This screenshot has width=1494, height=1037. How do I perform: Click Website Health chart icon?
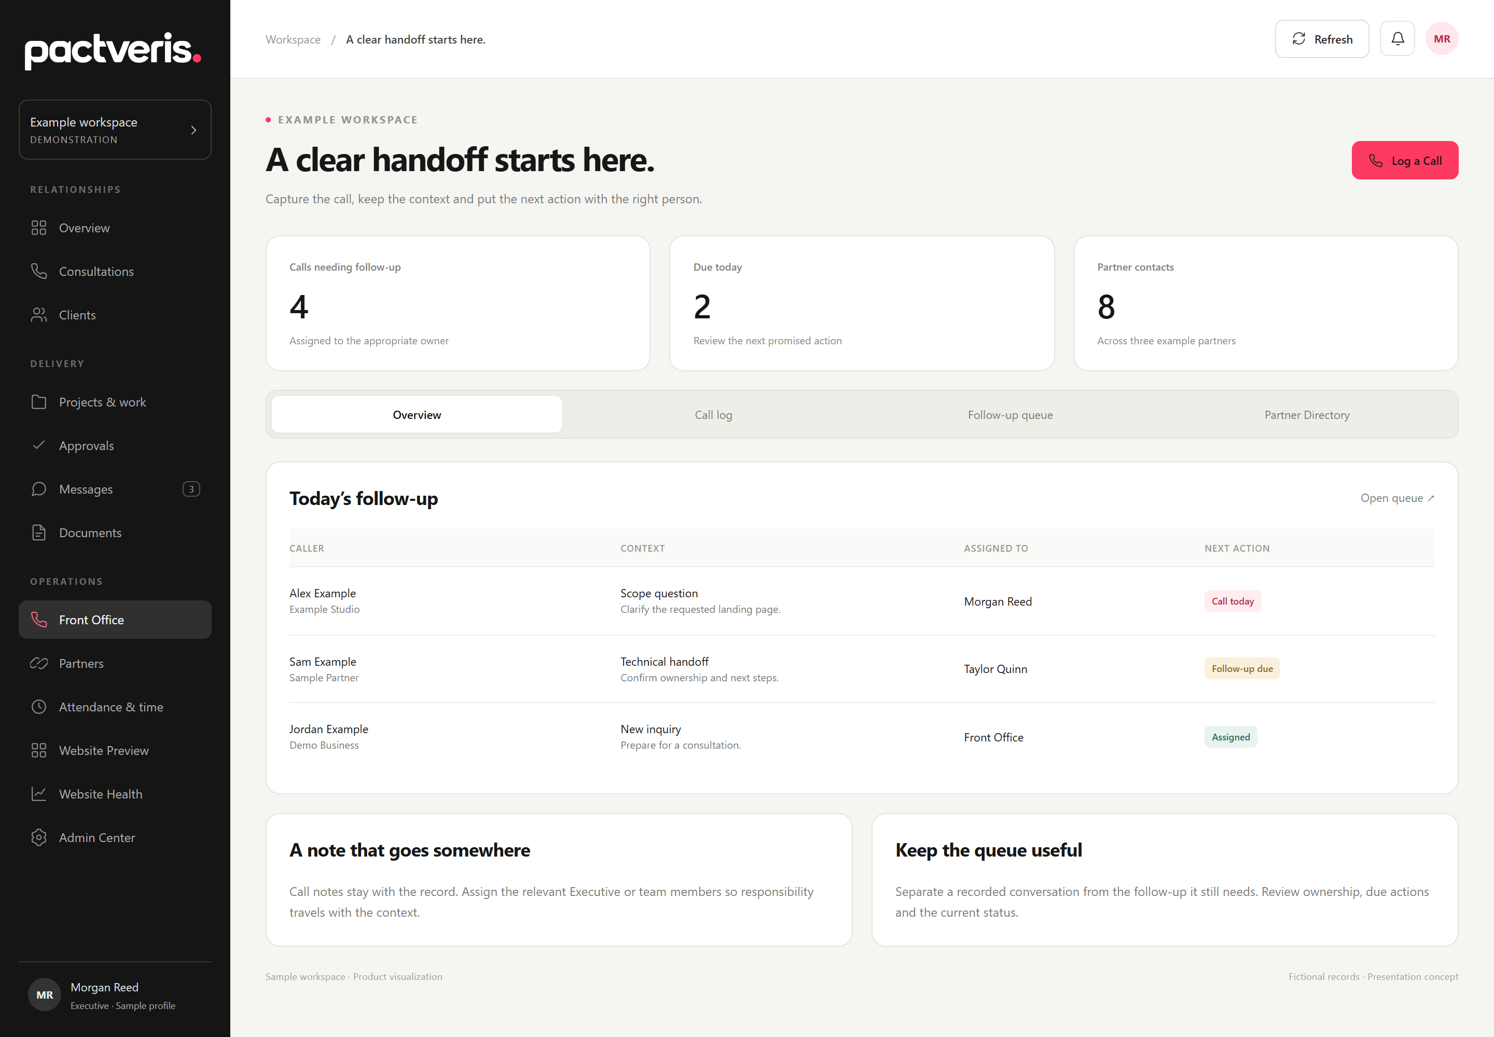[39, 794]
